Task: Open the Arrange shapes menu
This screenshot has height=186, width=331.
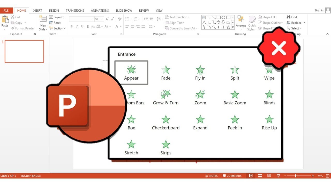Action: point(241,23)
